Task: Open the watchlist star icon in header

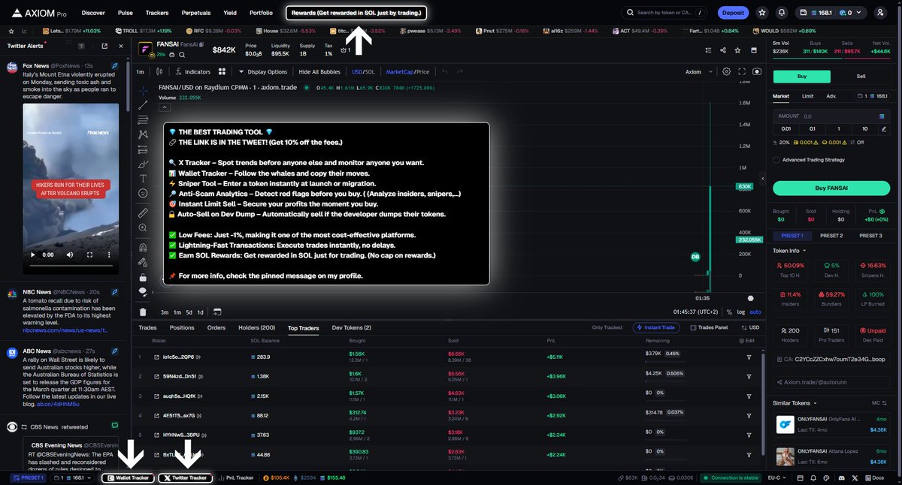Action: [x=762, y=13]
